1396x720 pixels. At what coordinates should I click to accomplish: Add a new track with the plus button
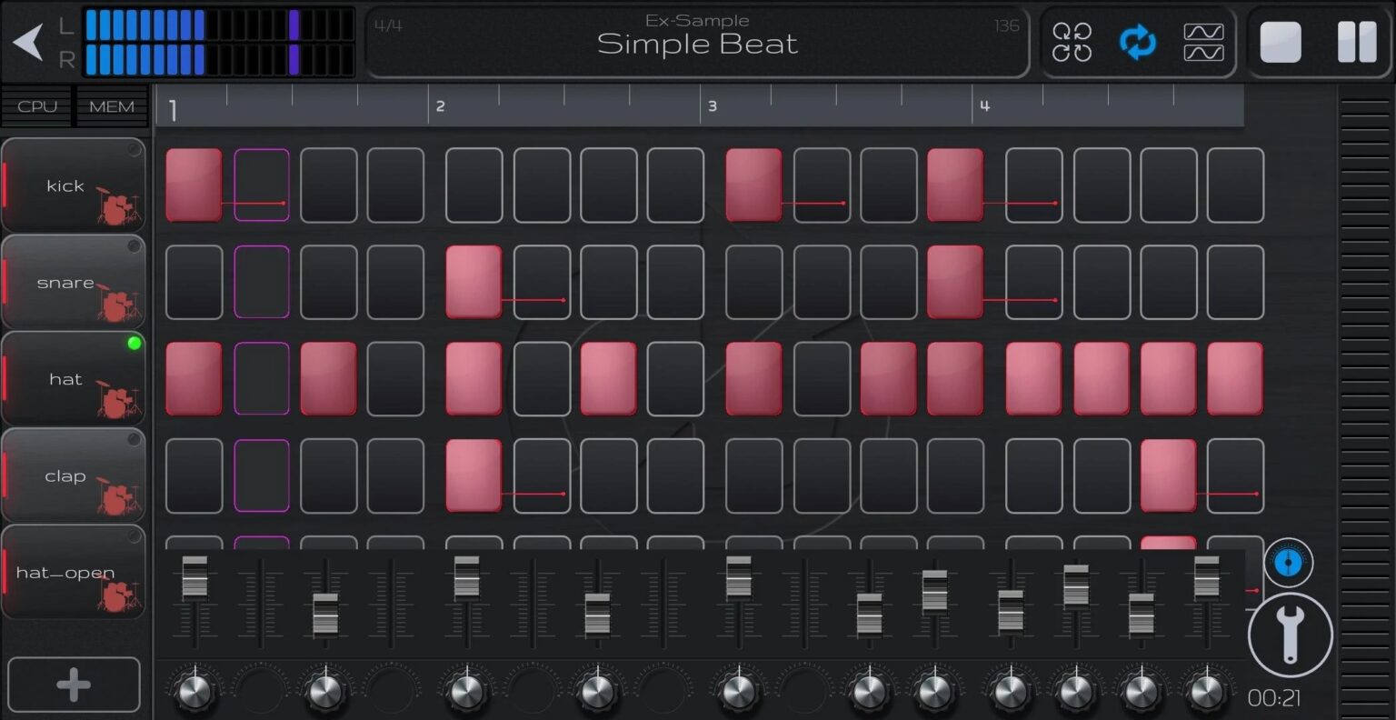click(x=73, y=684)
